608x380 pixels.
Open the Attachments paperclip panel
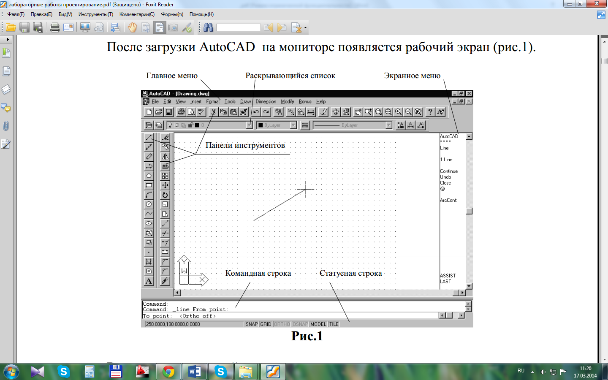click(6, 126)
